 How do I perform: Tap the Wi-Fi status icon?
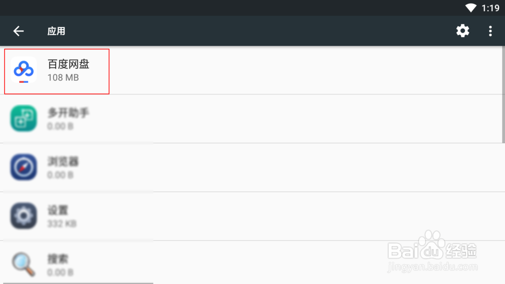pos(471,8)
